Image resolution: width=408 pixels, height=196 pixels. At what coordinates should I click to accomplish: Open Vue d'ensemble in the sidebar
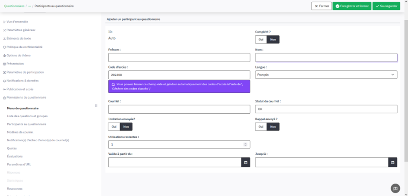(17, 22)
